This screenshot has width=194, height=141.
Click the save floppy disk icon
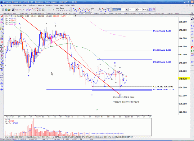[13, 10]
